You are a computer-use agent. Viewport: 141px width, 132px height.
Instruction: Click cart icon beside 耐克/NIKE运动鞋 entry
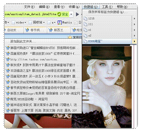[8, 99]
